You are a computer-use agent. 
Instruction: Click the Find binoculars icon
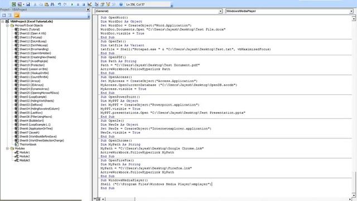(52, 4)
